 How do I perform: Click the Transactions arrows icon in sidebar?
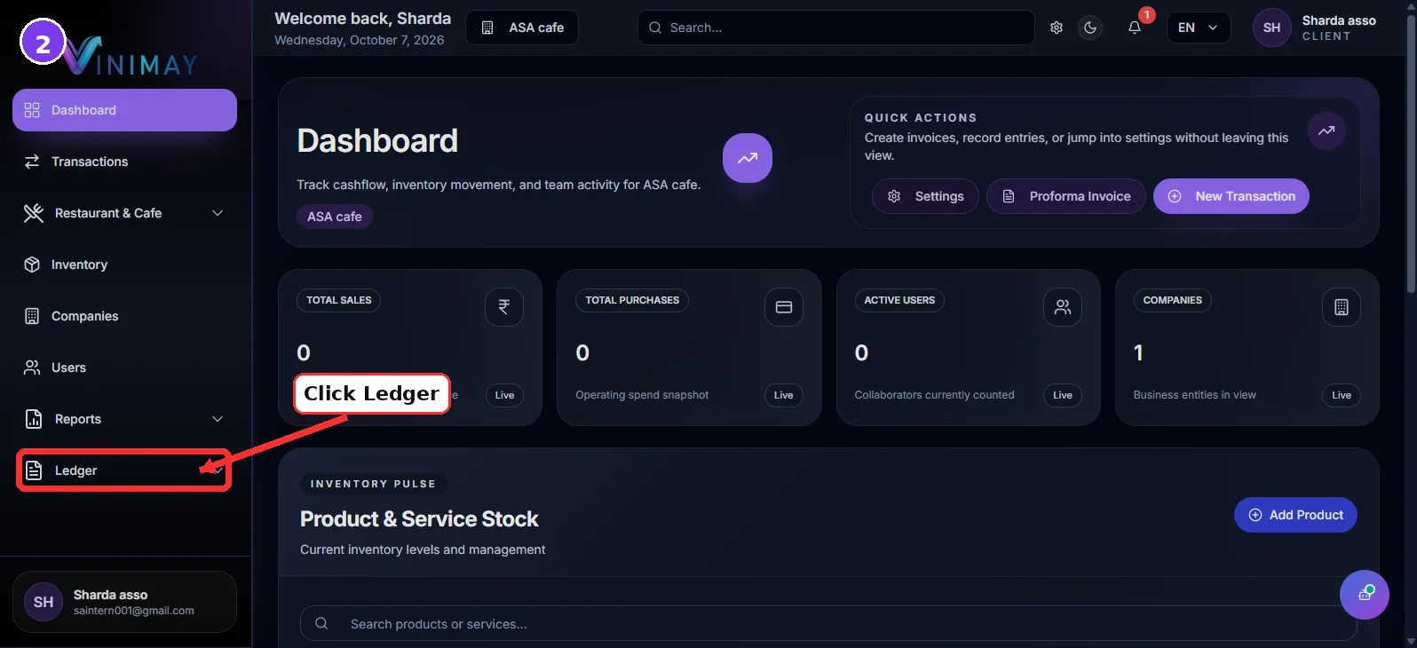(32, 162)
